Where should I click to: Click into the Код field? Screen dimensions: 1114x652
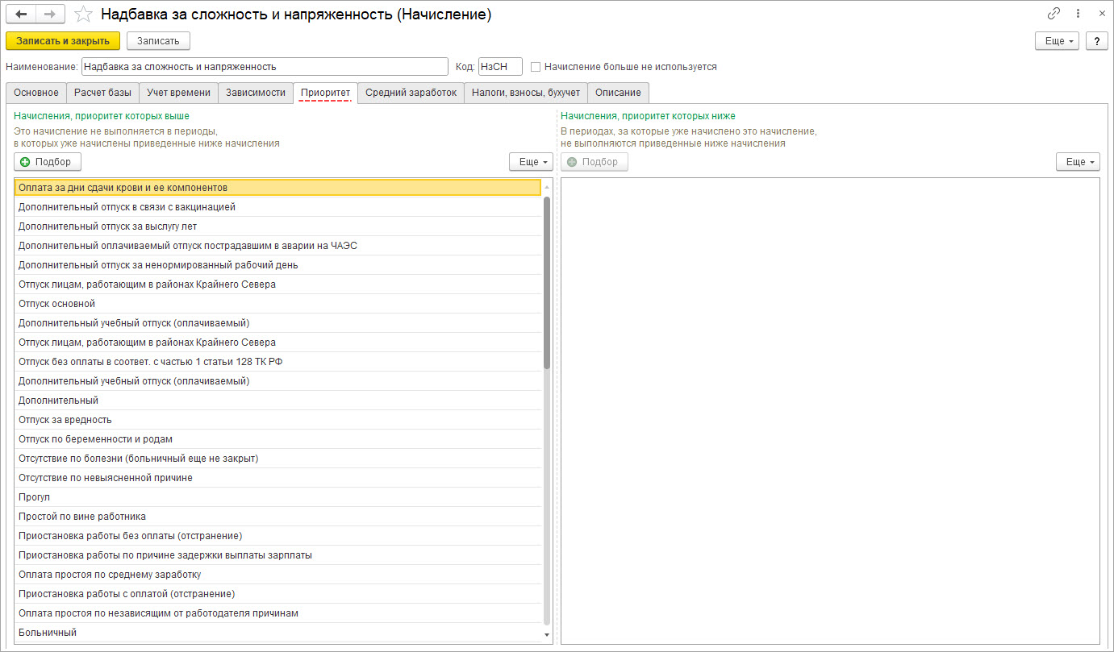500,67
